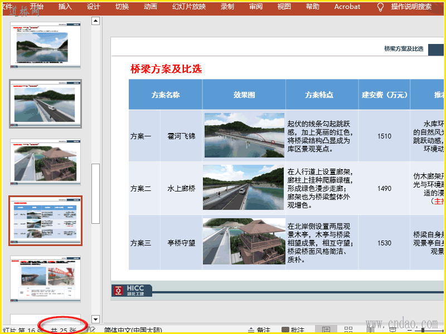Switch to Normal view icon
Screen dimensions: 446x334
[326, 330]
